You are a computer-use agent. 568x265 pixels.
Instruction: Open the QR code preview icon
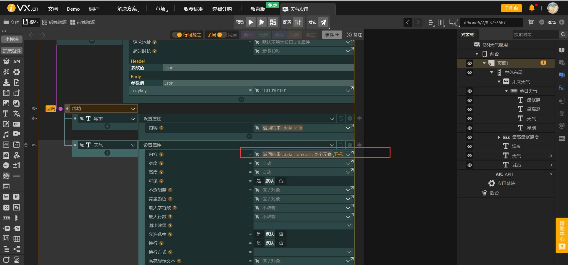273,22
